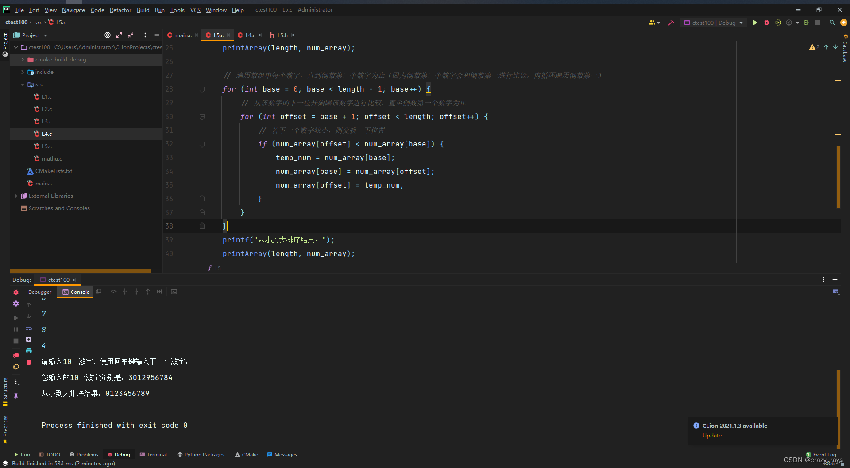
Task: Stop the process via top toolbar square
Action: tap(818, 23)
